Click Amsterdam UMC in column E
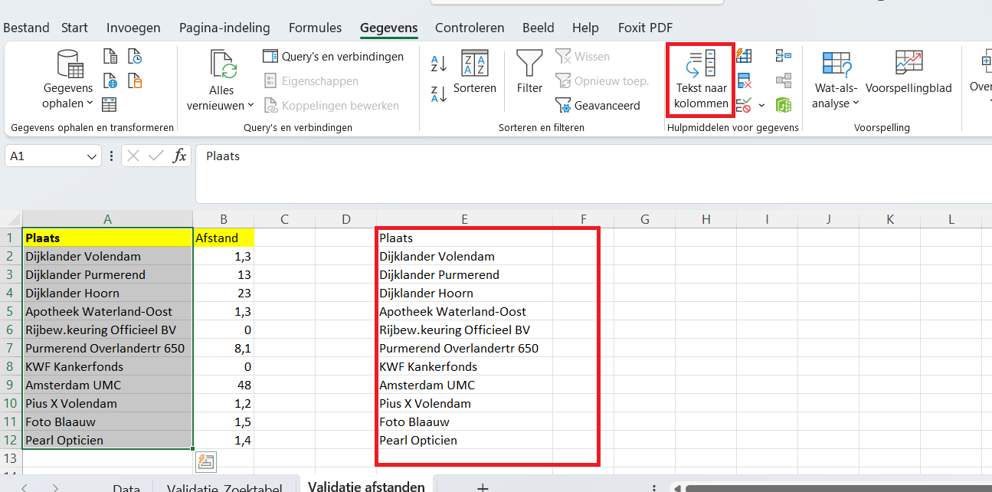 pos(464,385)
